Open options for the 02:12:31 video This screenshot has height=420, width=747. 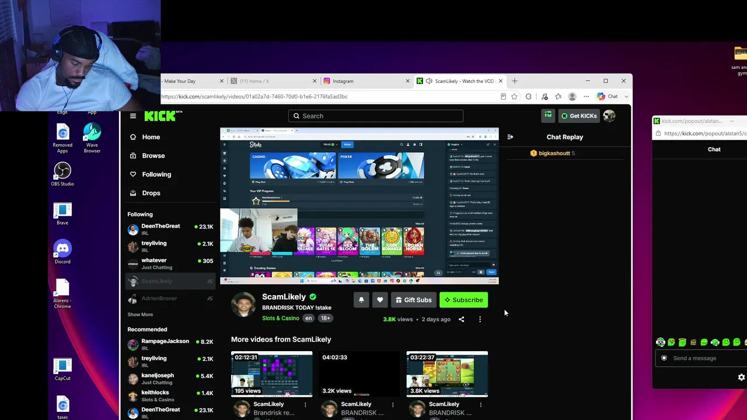coord(305,404)
